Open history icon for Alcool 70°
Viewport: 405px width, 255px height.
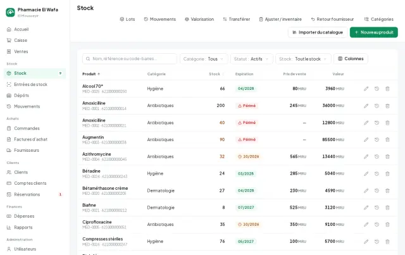point(377,89)
